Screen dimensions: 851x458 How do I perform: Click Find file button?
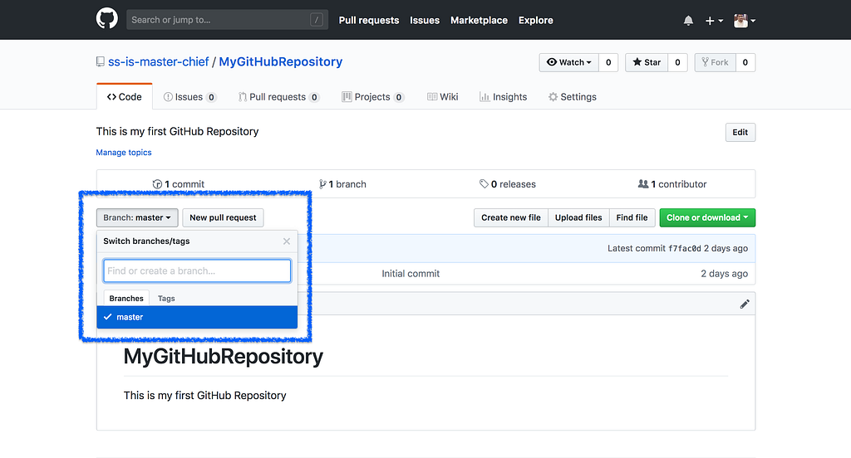coord(632,217)
